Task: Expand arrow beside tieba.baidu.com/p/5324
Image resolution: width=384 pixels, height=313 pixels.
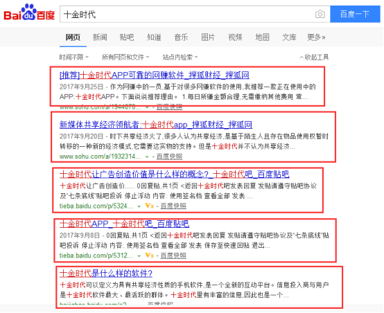Action: tap(139, 206)
